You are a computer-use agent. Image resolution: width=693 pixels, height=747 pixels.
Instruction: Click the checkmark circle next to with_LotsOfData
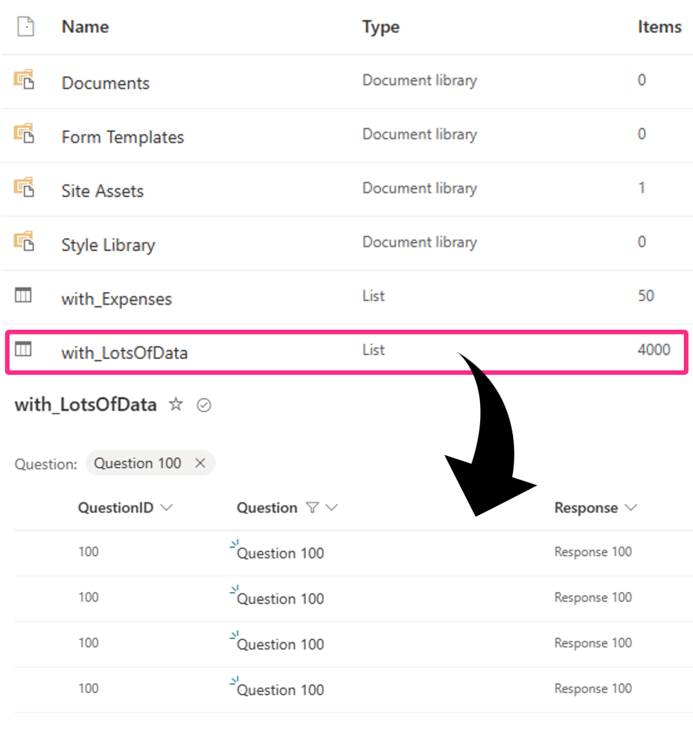click(204, 405)
